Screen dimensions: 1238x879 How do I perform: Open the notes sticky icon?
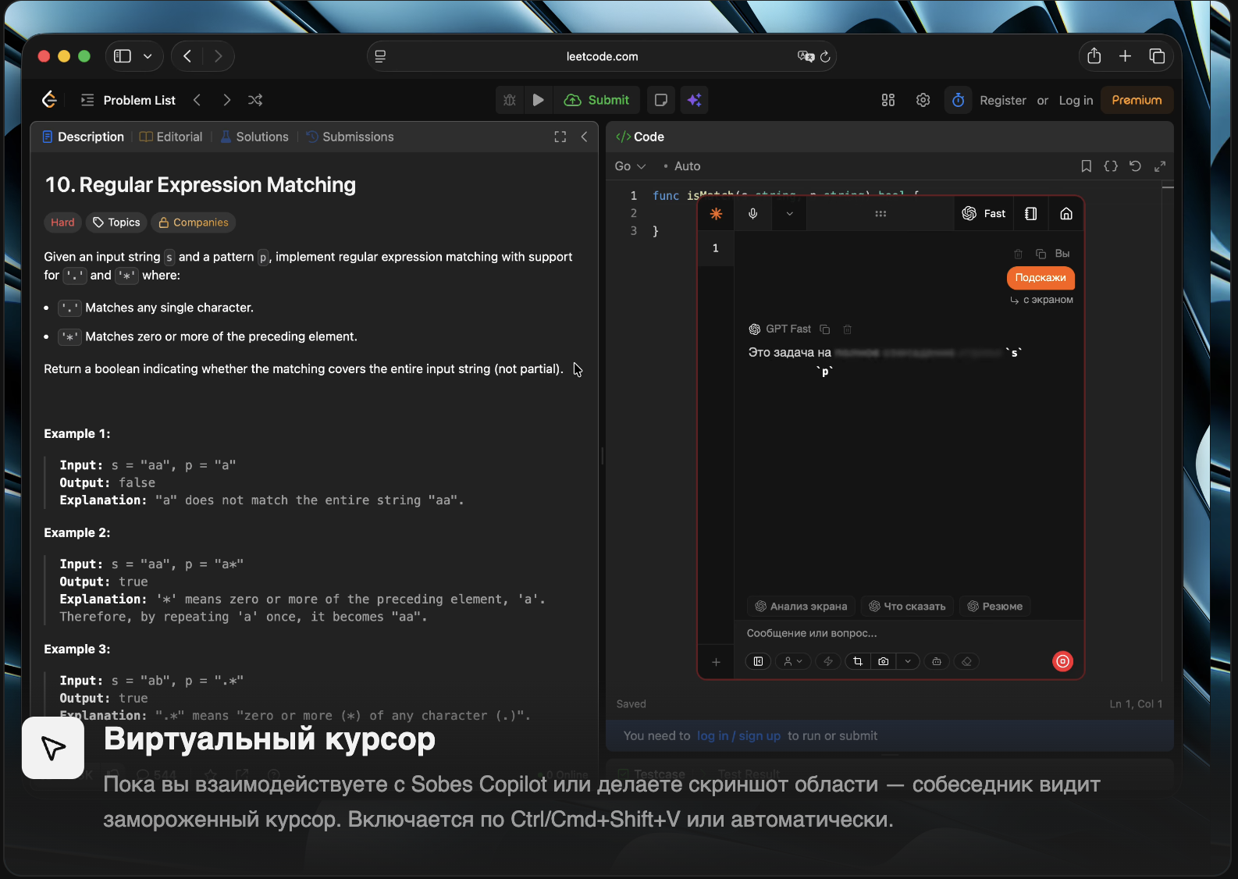pyautogui.click(x=661, y=100)
